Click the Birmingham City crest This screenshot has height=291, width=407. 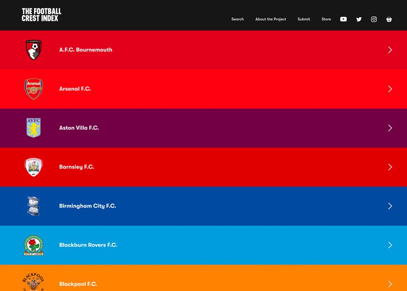[34, 206]
